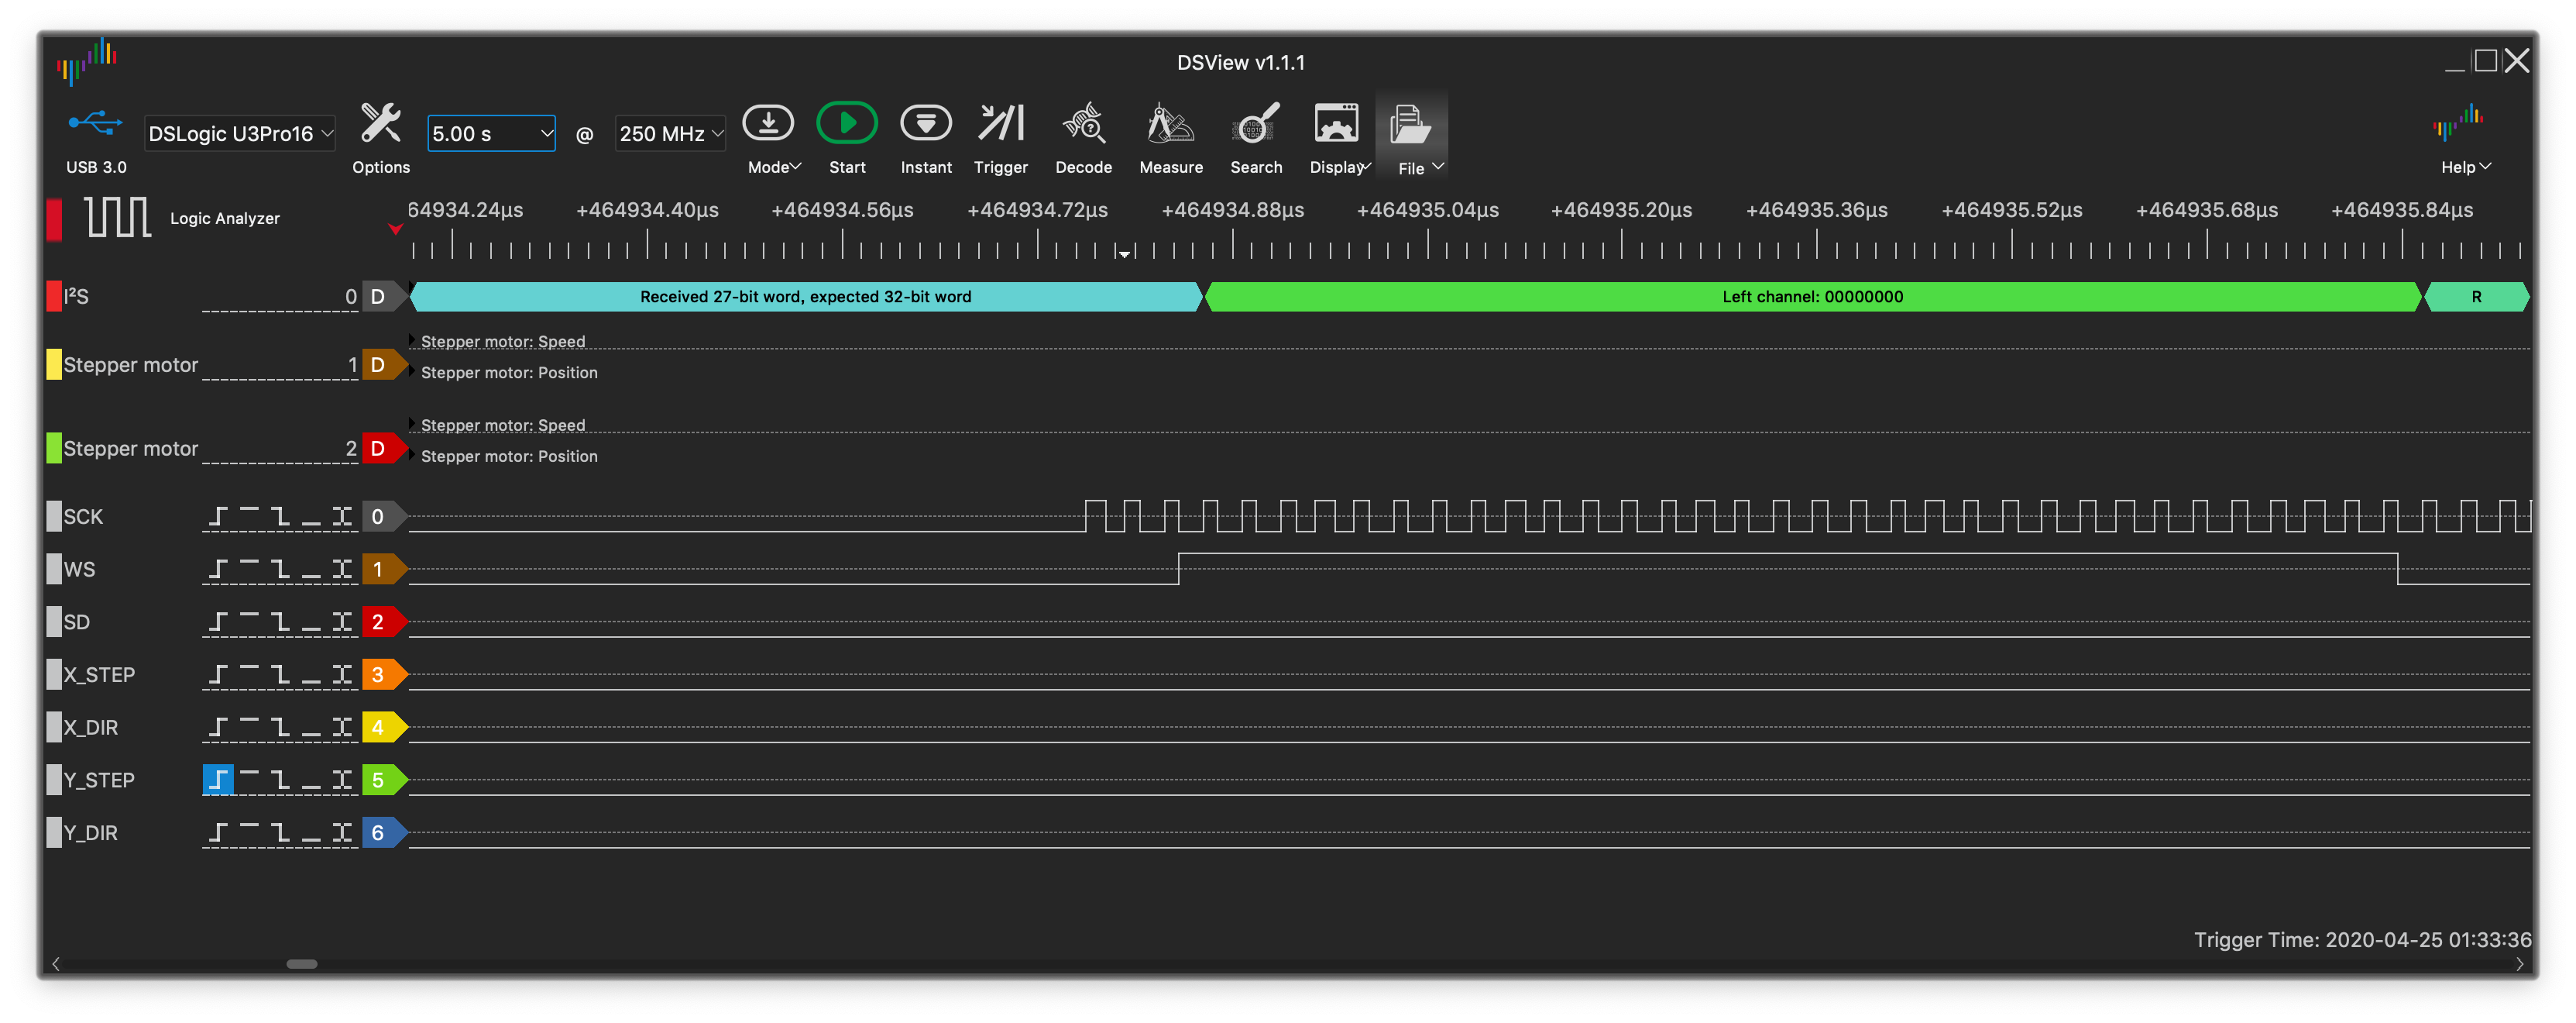
Task: Open the Trigger panel
Action: click(x=1000, y=124)
